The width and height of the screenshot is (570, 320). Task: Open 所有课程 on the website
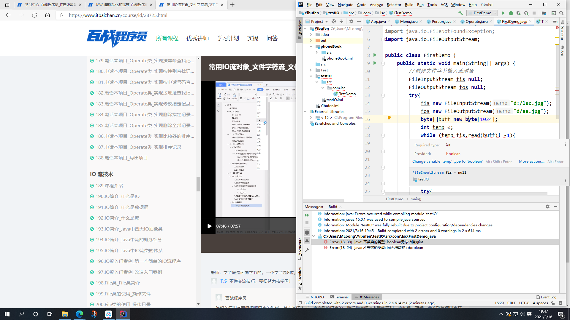[x=167, y=38]
